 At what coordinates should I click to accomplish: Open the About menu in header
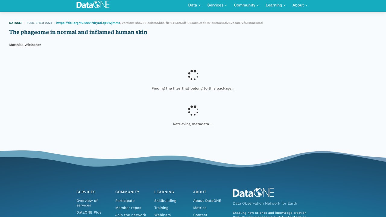click(x=300, y=5)
